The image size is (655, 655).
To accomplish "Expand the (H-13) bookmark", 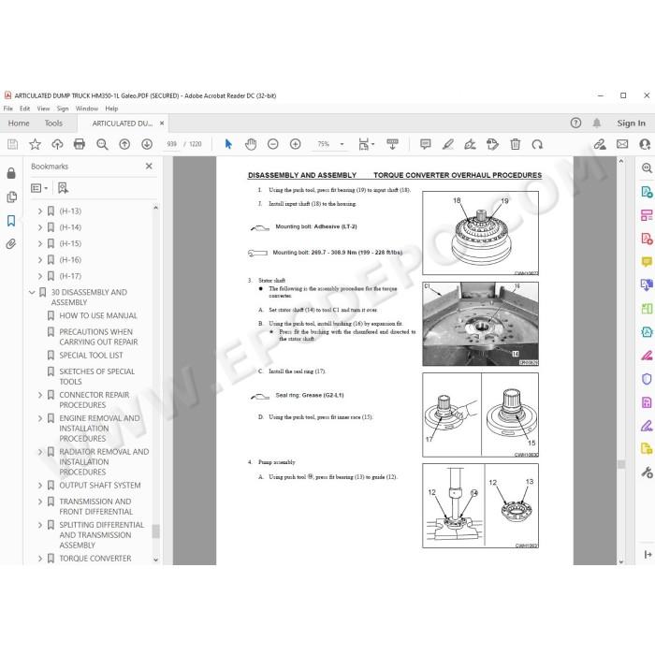I will [40, 211].
